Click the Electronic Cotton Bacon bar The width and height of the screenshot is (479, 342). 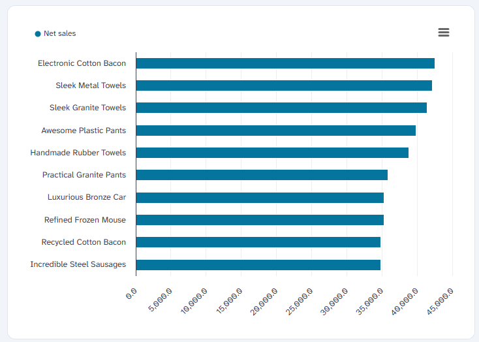coord(285,63)
